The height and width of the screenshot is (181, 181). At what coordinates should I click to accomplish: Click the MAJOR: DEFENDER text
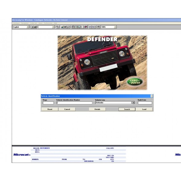point(41,148)
